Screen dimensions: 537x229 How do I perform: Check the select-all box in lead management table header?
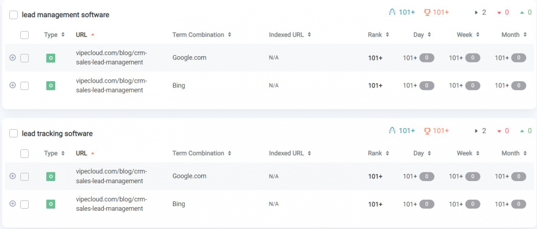tap(25, 35)
